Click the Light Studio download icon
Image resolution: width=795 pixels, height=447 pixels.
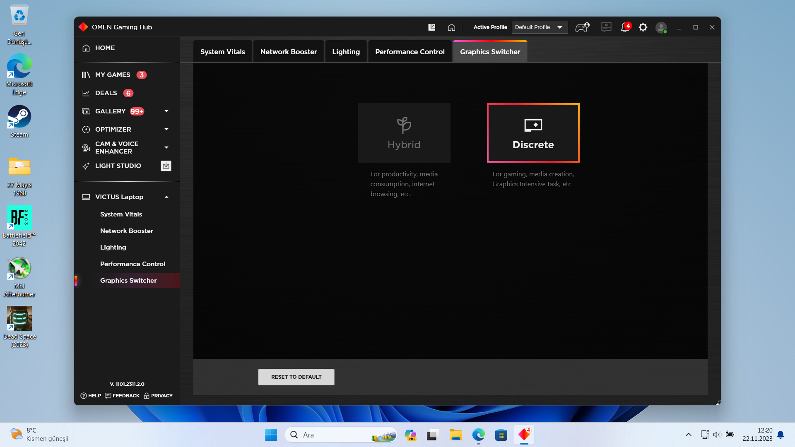pos(166,166)
